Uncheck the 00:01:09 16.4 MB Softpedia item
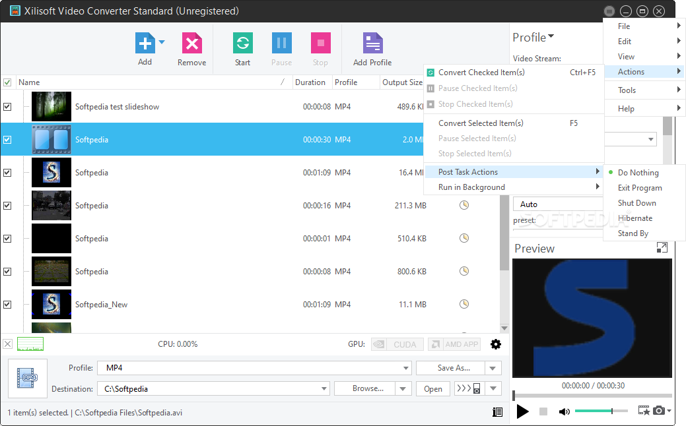The height and width of the screenshot is (426, 686). click(7, 173)
